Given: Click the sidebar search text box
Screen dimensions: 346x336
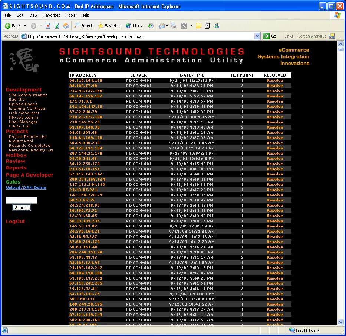Looking at the screenshot, I should pyautogui.click(x=22, y=200).
